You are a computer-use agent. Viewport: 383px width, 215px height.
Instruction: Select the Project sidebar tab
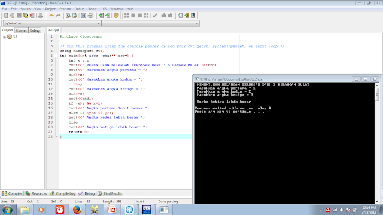7,30
